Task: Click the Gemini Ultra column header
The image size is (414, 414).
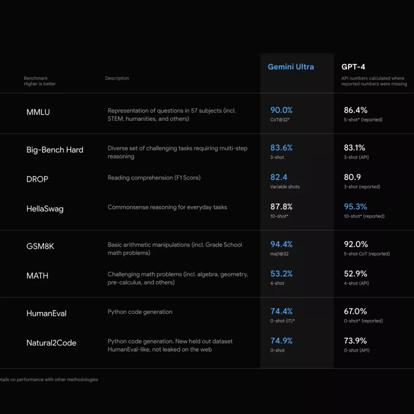Action: 291,67
